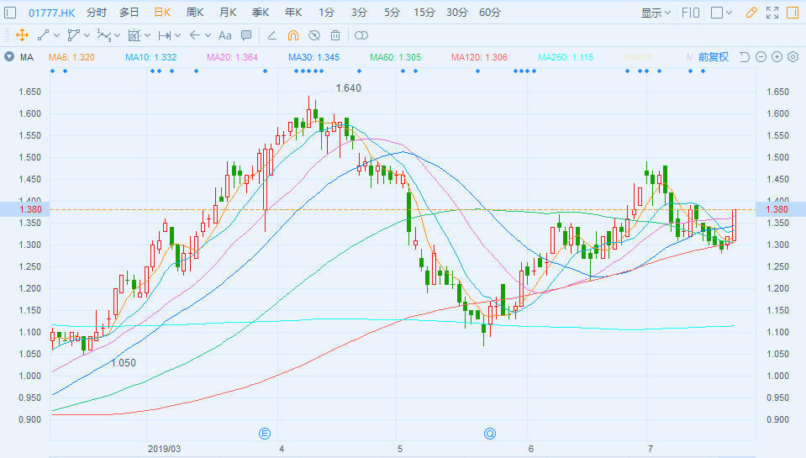Select the range interval tool
The image size is (806, 458).
(x=165, y=35)
